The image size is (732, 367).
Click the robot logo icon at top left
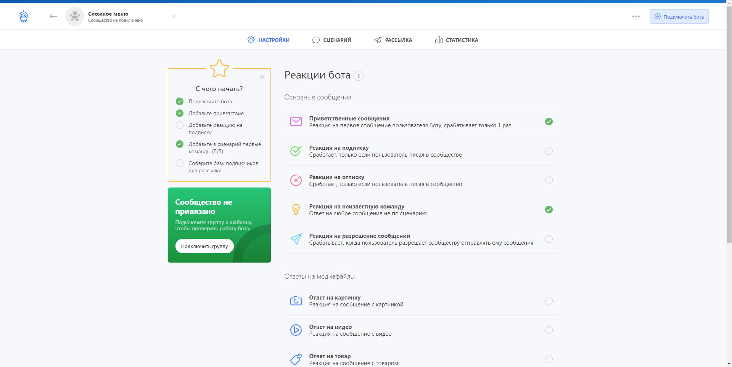pos(24,16)
